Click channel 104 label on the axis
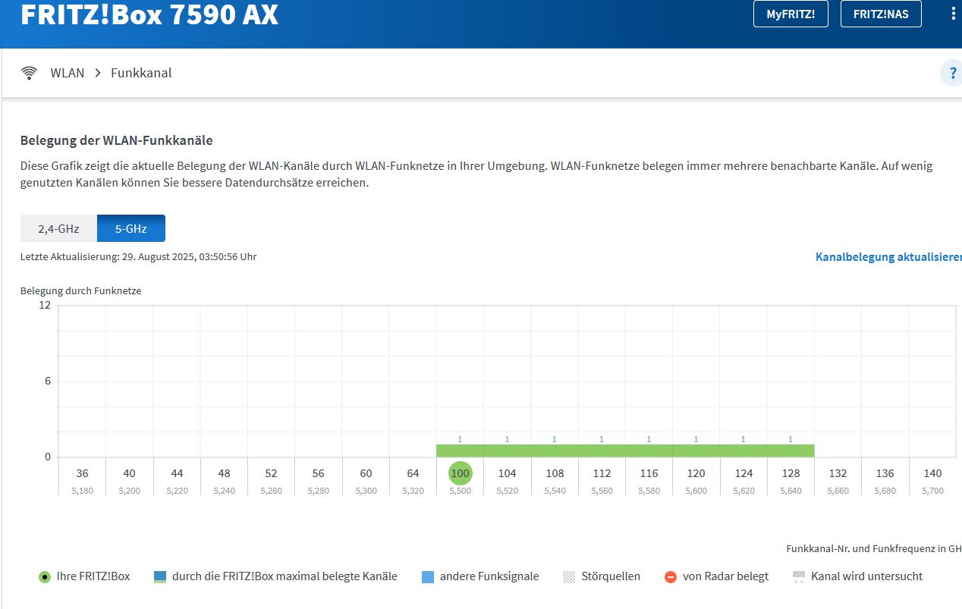This screenshot has height=609, width=962. 507,473
